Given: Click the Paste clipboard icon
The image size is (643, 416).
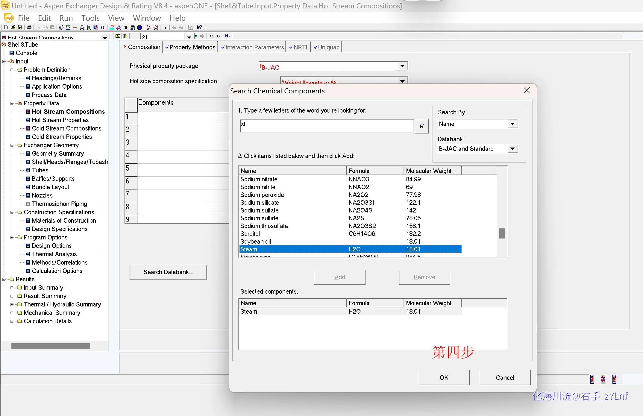Looking at the screenshot, I should point(52,27).
